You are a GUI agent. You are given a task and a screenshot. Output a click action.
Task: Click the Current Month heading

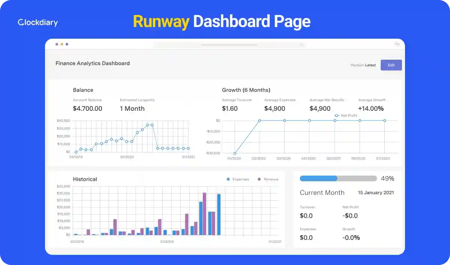coord(322,193)
